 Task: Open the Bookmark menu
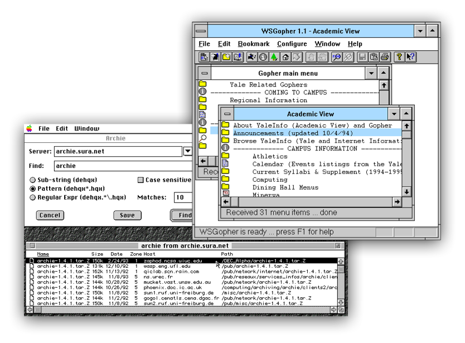(253, 44)
